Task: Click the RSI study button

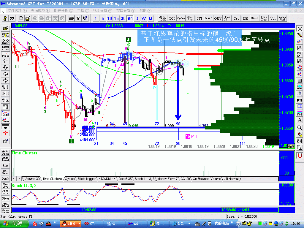Action: click(x=245, y=18)
